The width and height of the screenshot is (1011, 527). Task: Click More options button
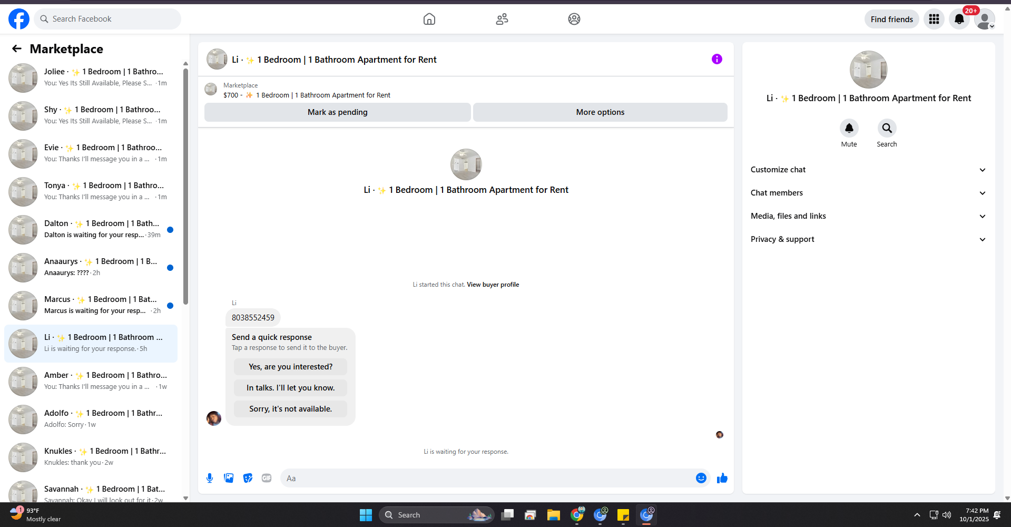pyautogui.click(x=600, y=112)
